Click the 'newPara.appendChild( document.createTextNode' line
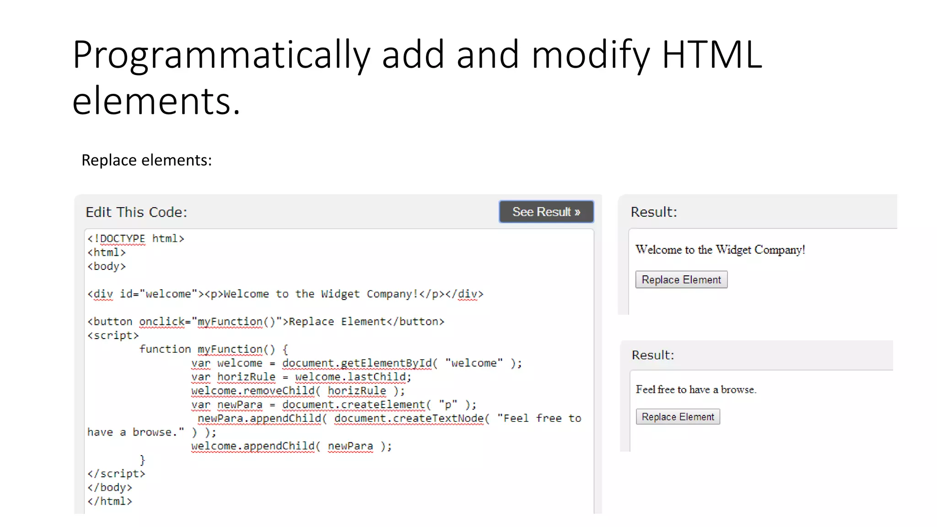 click(389, 419)
